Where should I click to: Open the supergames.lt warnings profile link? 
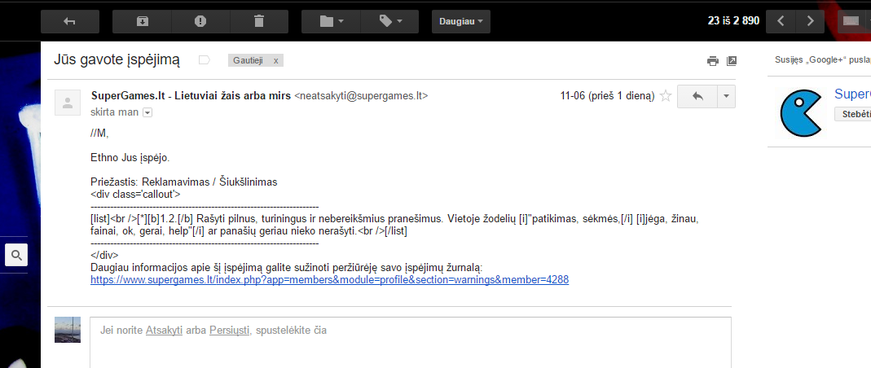(x=329, y=280)
